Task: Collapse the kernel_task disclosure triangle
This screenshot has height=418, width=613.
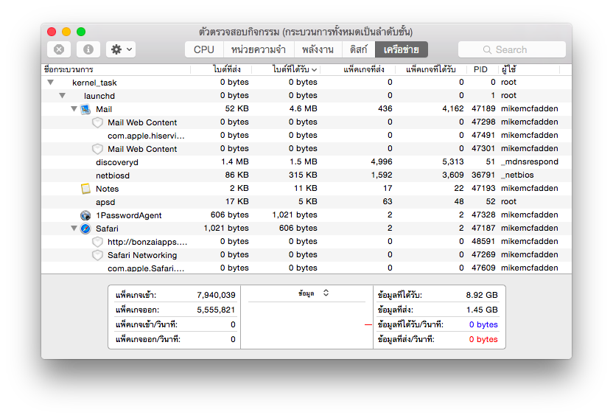Action: [50, 83]
